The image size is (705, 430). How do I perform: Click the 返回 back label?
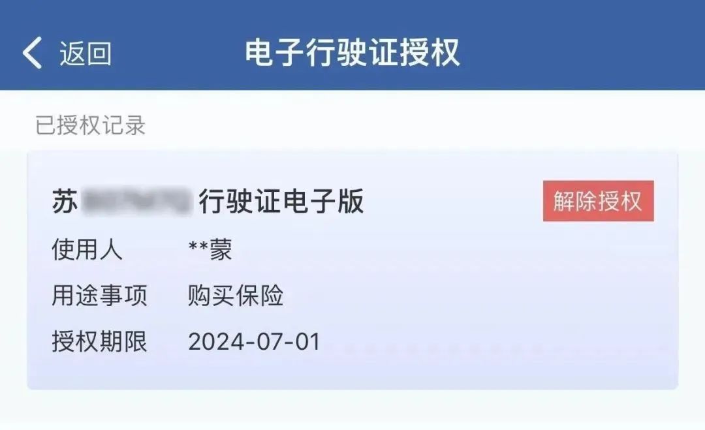[x=86, y=54]
